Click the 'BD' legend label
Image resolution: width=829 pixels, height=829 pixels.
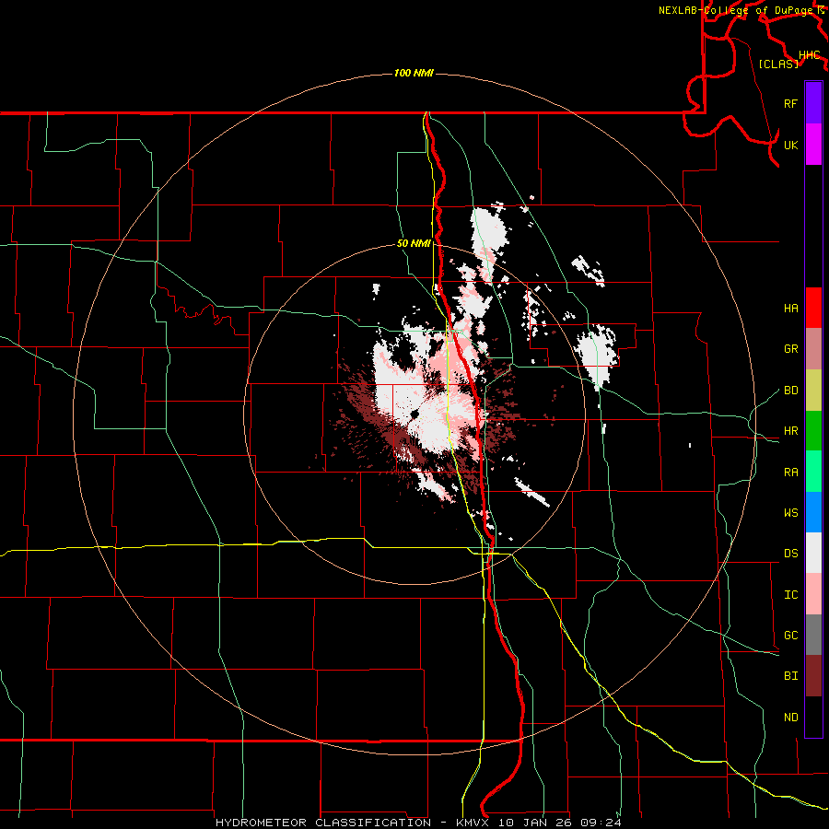click(790, 391)
